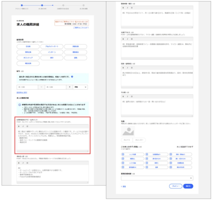Expand the 採用目標時期 dropdown
213x200 pixels.
tap(157, 178)
